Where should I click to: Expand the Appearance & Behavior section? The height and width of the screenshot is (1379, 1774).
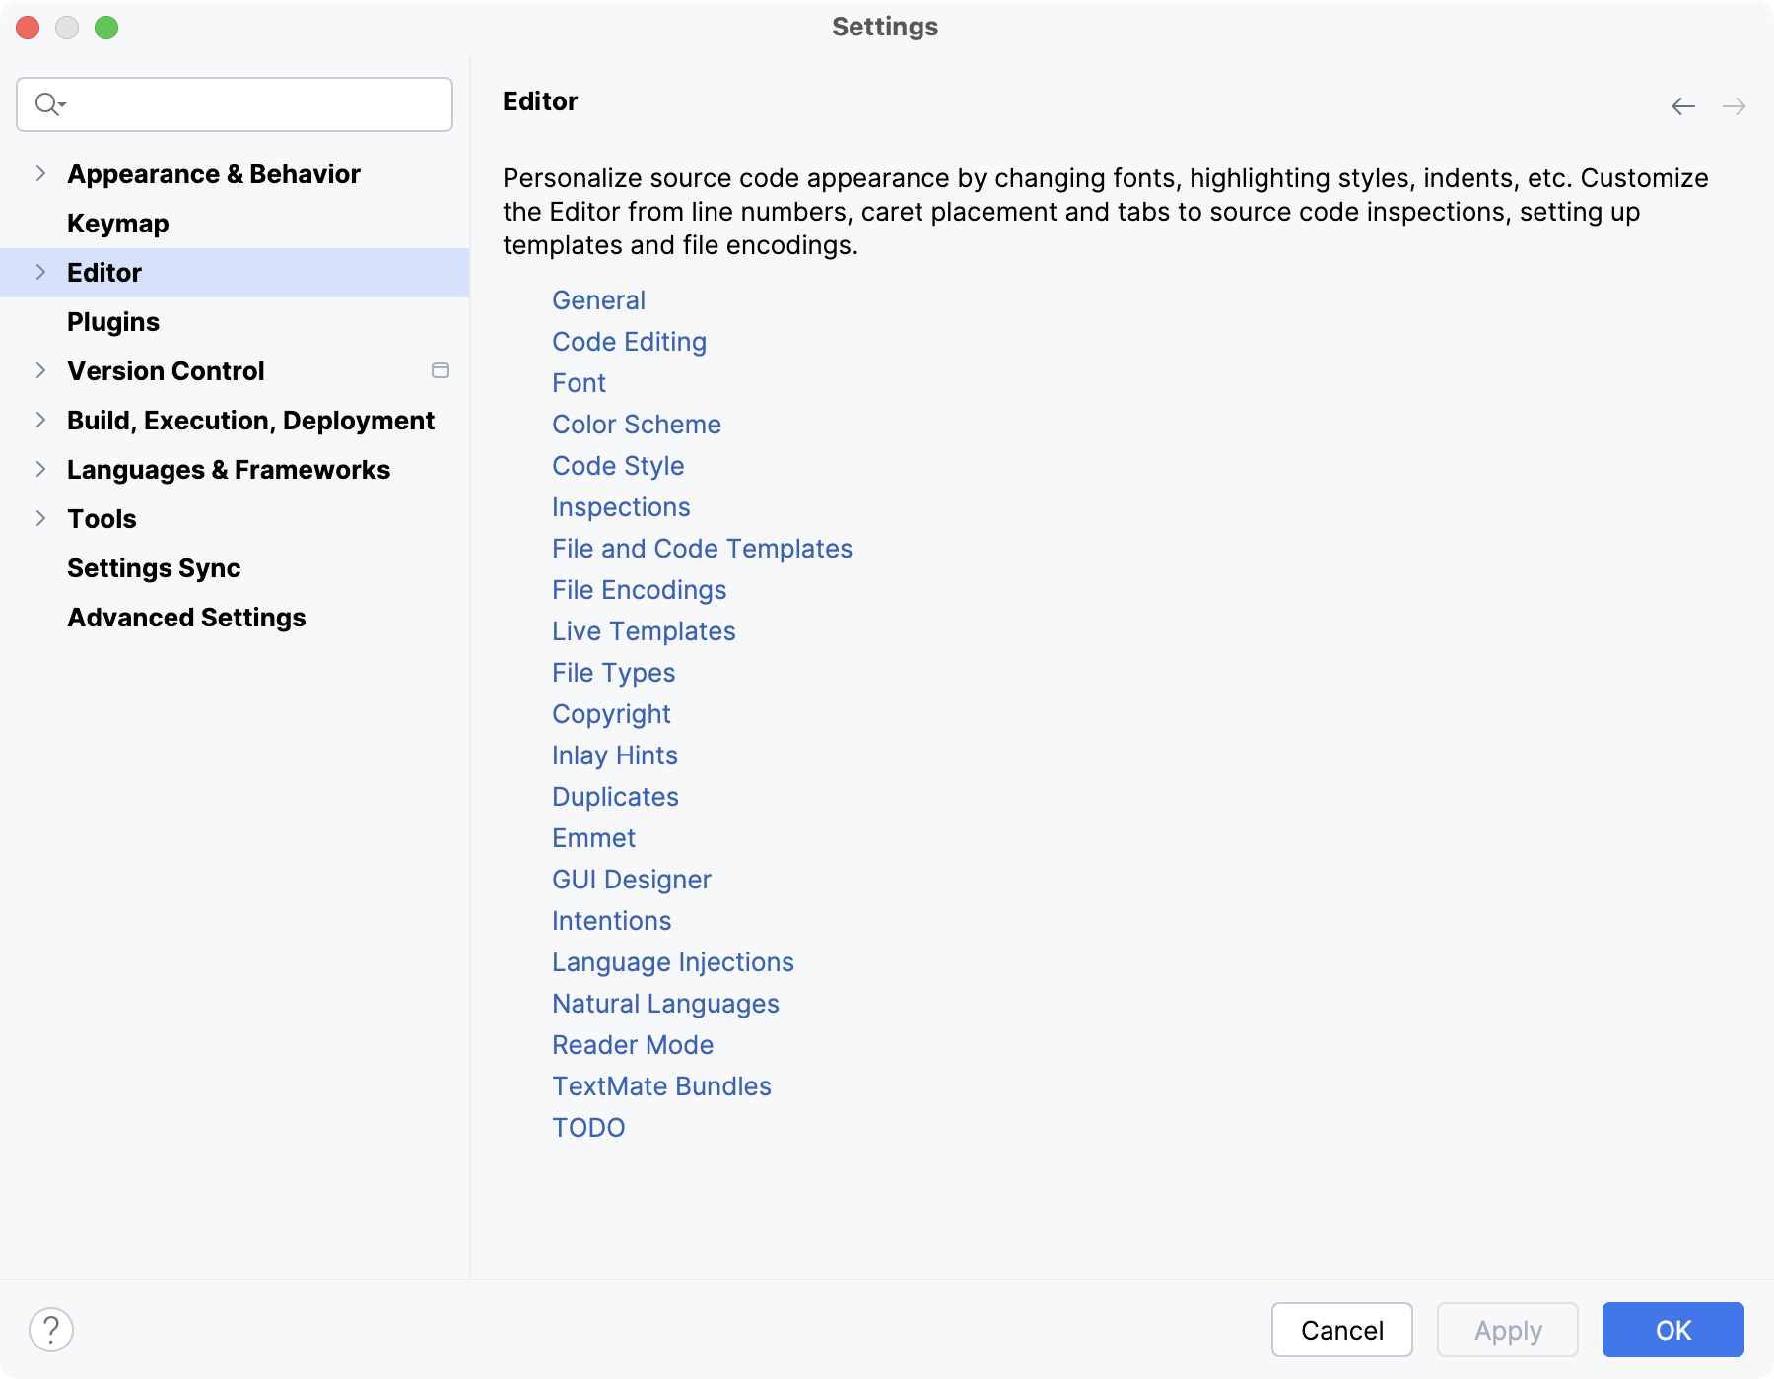39,173
